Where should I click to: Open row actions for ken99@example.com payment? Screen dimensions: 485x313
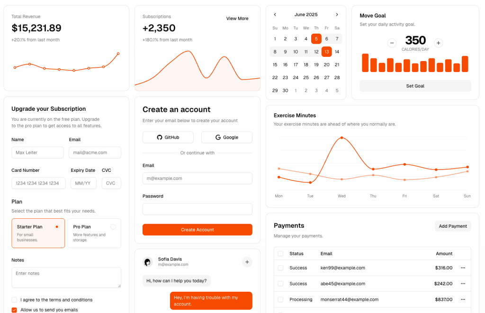click(463, 268)
